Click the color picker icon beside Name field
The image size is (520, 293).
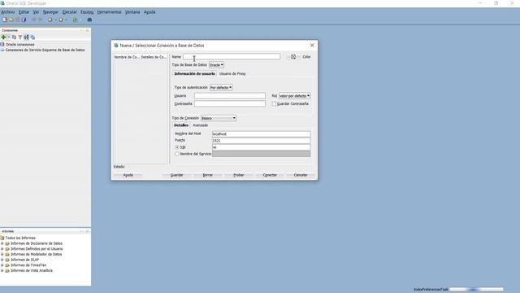pyautogui.click(x=293, y=57)
